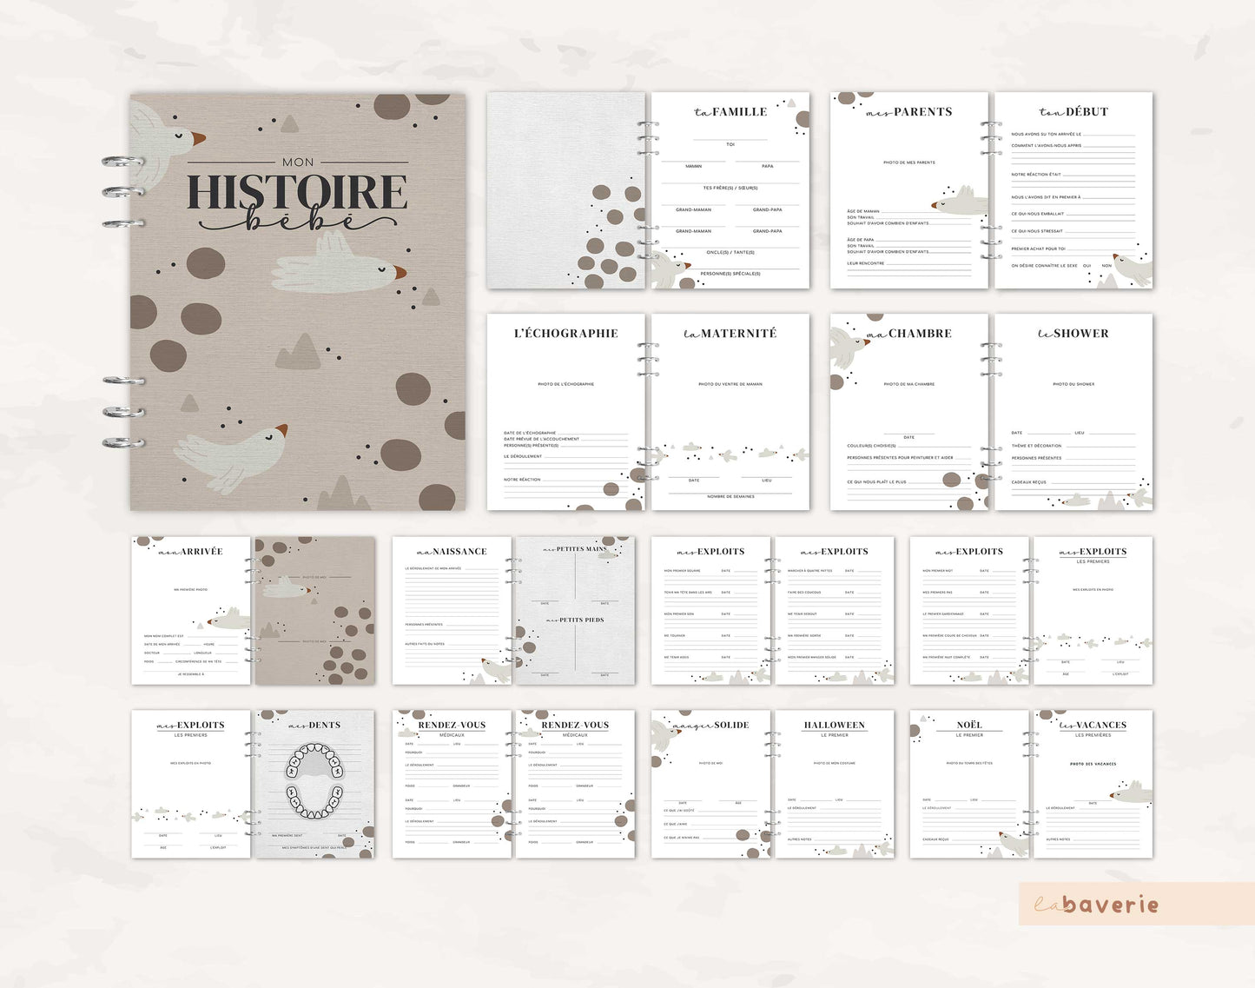Open the les Vacances page

[1093, 784]
